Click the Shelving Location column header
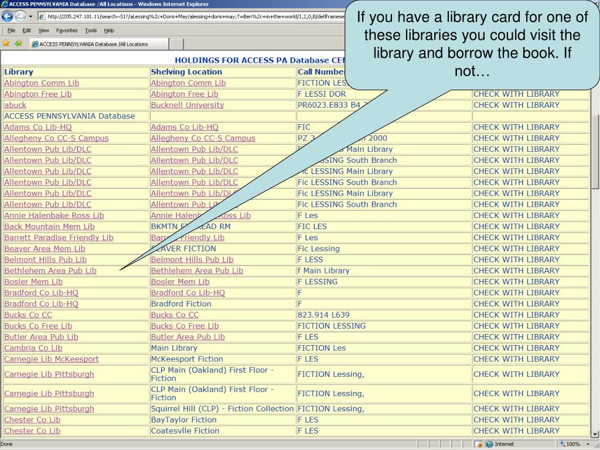The image size is (600, 450). (186, 72)
